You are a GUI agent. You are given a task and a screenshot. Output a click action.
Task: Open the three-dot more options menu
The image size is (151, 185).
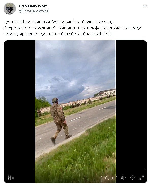click(145, 6)
